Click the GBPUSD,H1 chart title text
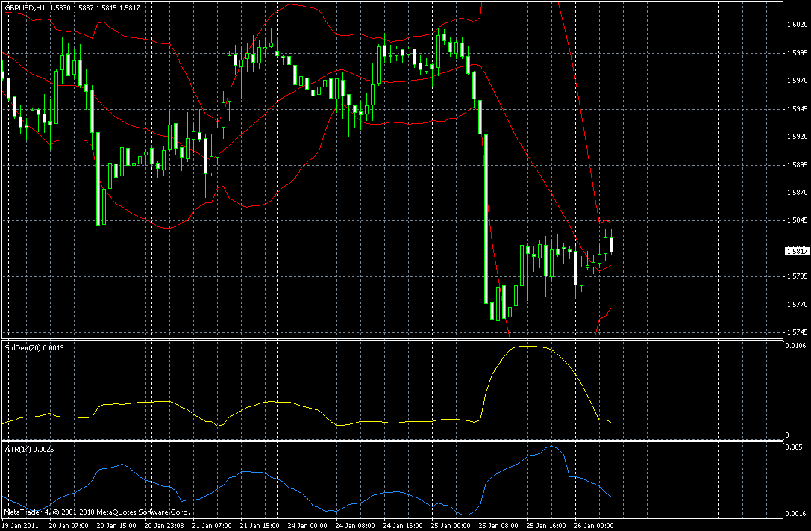The height and width of the screenshot is (531, 811). (25, 7)
